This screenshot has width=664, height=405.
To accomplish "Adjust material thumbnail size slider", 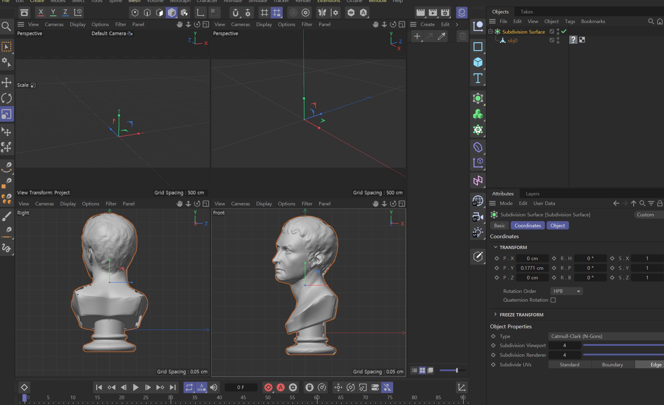I will point(452,370).
